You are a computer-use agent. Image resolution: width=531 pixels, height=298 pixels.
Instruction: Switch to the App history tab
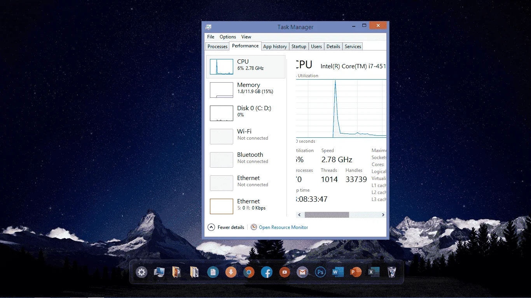pos(275,47)
